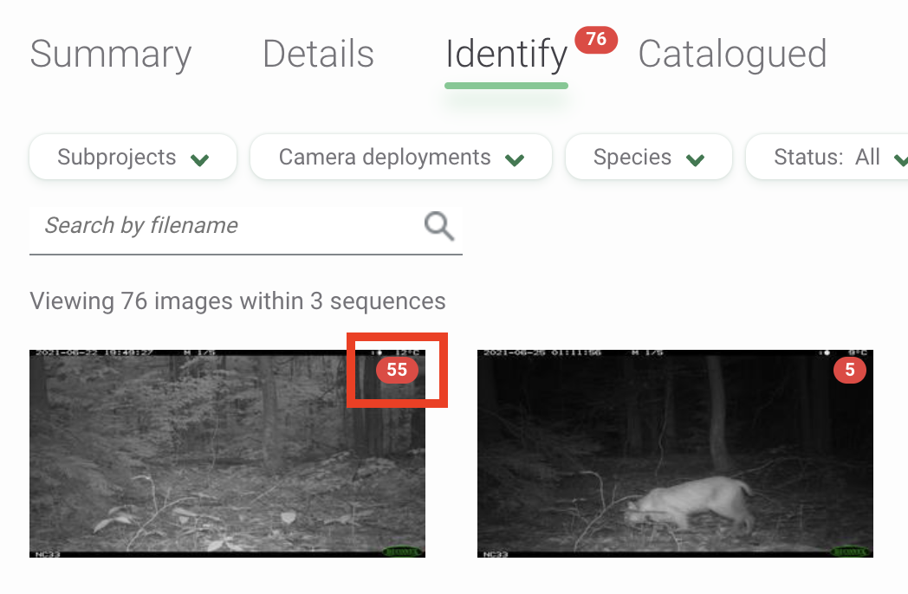Expand the Camera deployments filter
Image resolution: width=908 pixels, height=594 pixels.
click(400, 158)
